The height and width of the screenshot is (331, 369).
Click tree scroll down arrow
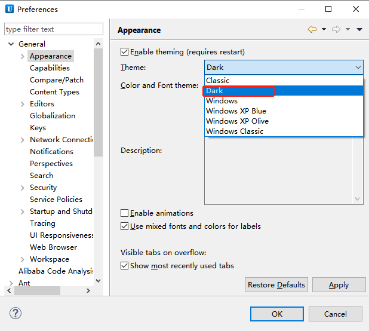click(99, 281)
